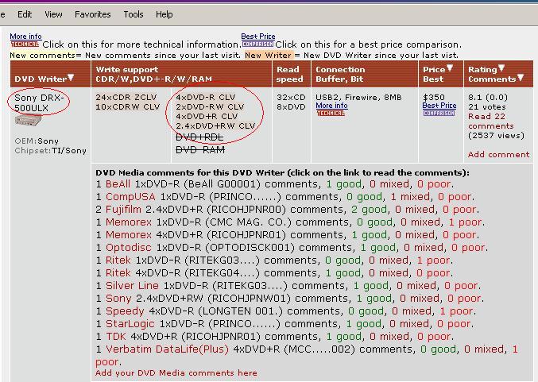Click the struck-through DVD-RAM entry
This screenshot has height=382, width=538.
pyautogui.click(x=200, y=150)
